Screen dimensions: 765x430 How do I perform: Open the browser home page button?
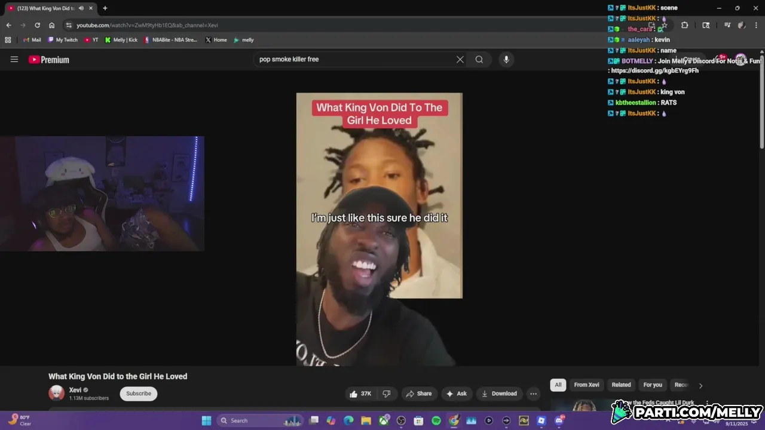pyautogui.click(x=52, y=25)
